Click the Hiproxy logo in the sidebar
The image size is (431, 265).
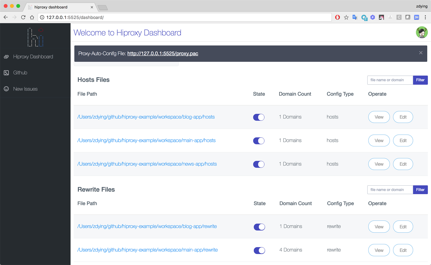point(35,37)
